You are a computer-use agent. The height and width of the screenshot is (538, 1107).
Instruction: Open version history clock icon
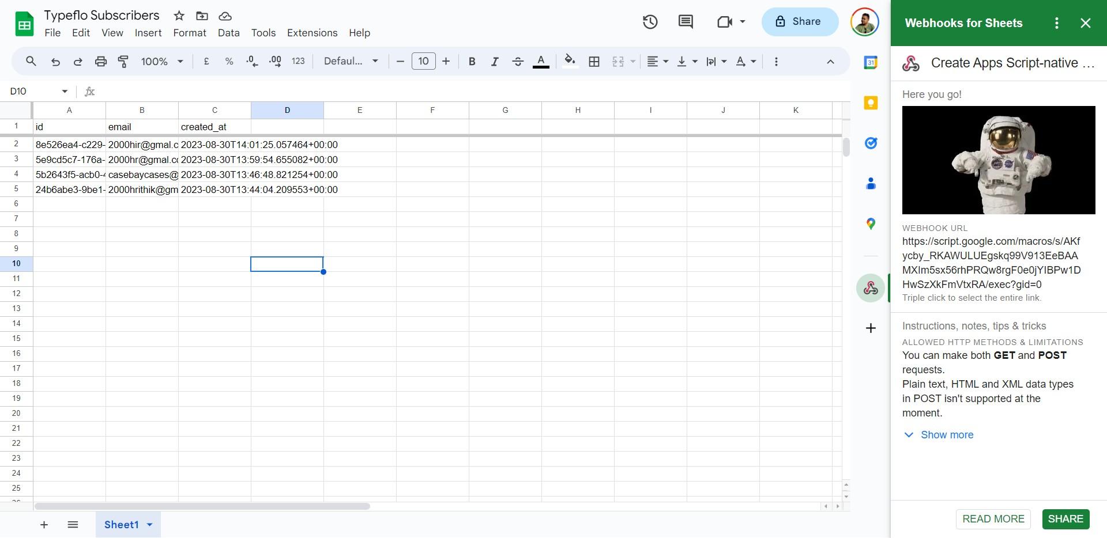[x=650, y=22]
